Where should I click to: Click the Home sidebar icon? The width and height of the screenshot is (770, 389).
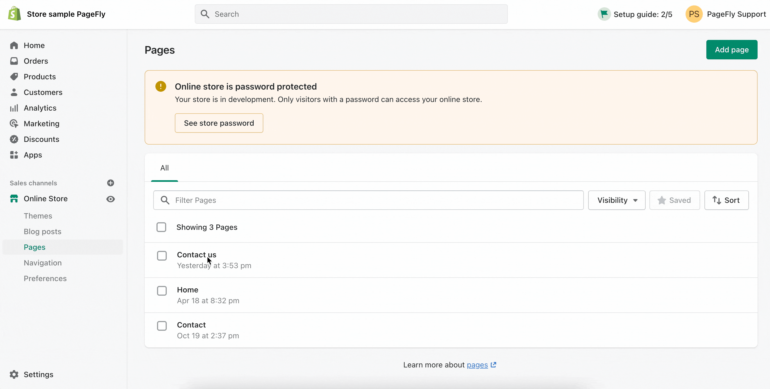coord(14,45)
